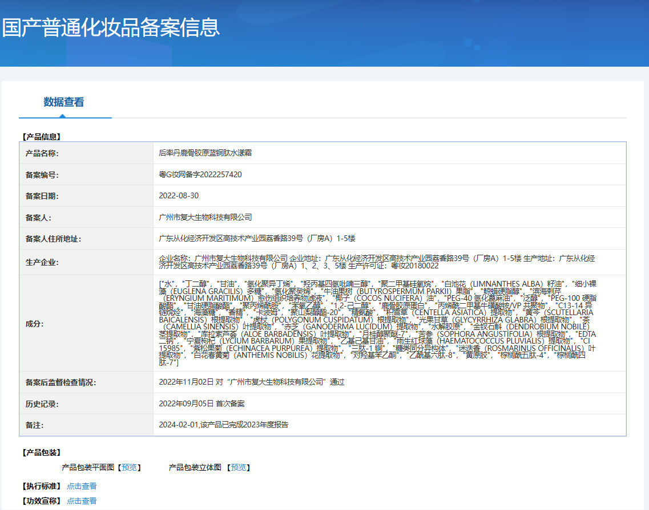Screen dimensions: 649x510
Task: Select the 备案人 value 广州市复大生物科技有限公司
Action: [205, 217]
